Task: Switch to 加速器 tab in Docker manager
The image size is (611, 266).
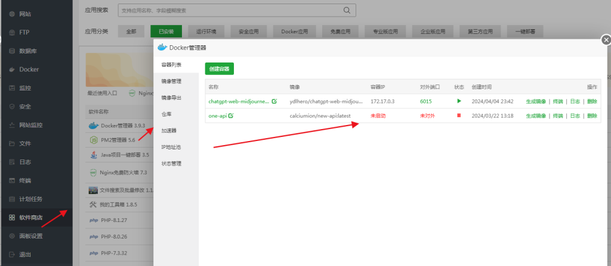Action: [169, 130]
